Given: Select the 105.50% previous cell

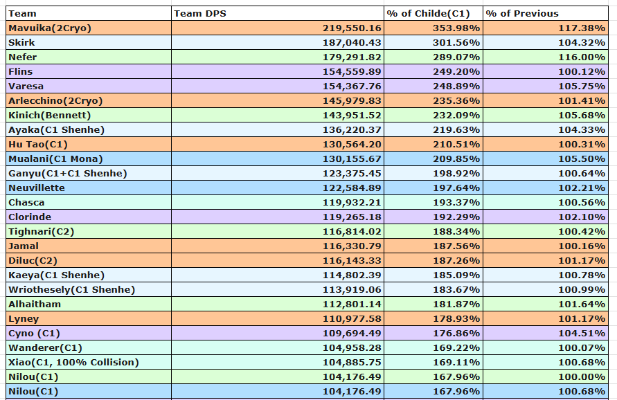Looking at the screenshot, I should (546, 159).
